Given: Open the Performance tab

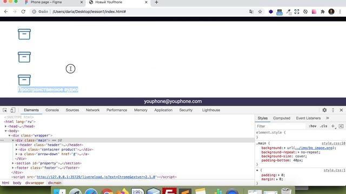Looking at the screenshot, I should (117, 110).
